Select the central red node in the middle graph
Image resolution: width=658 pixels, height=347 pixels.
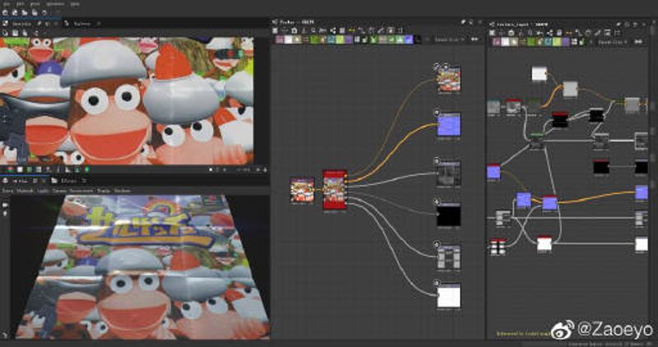[x=335, y=189]
